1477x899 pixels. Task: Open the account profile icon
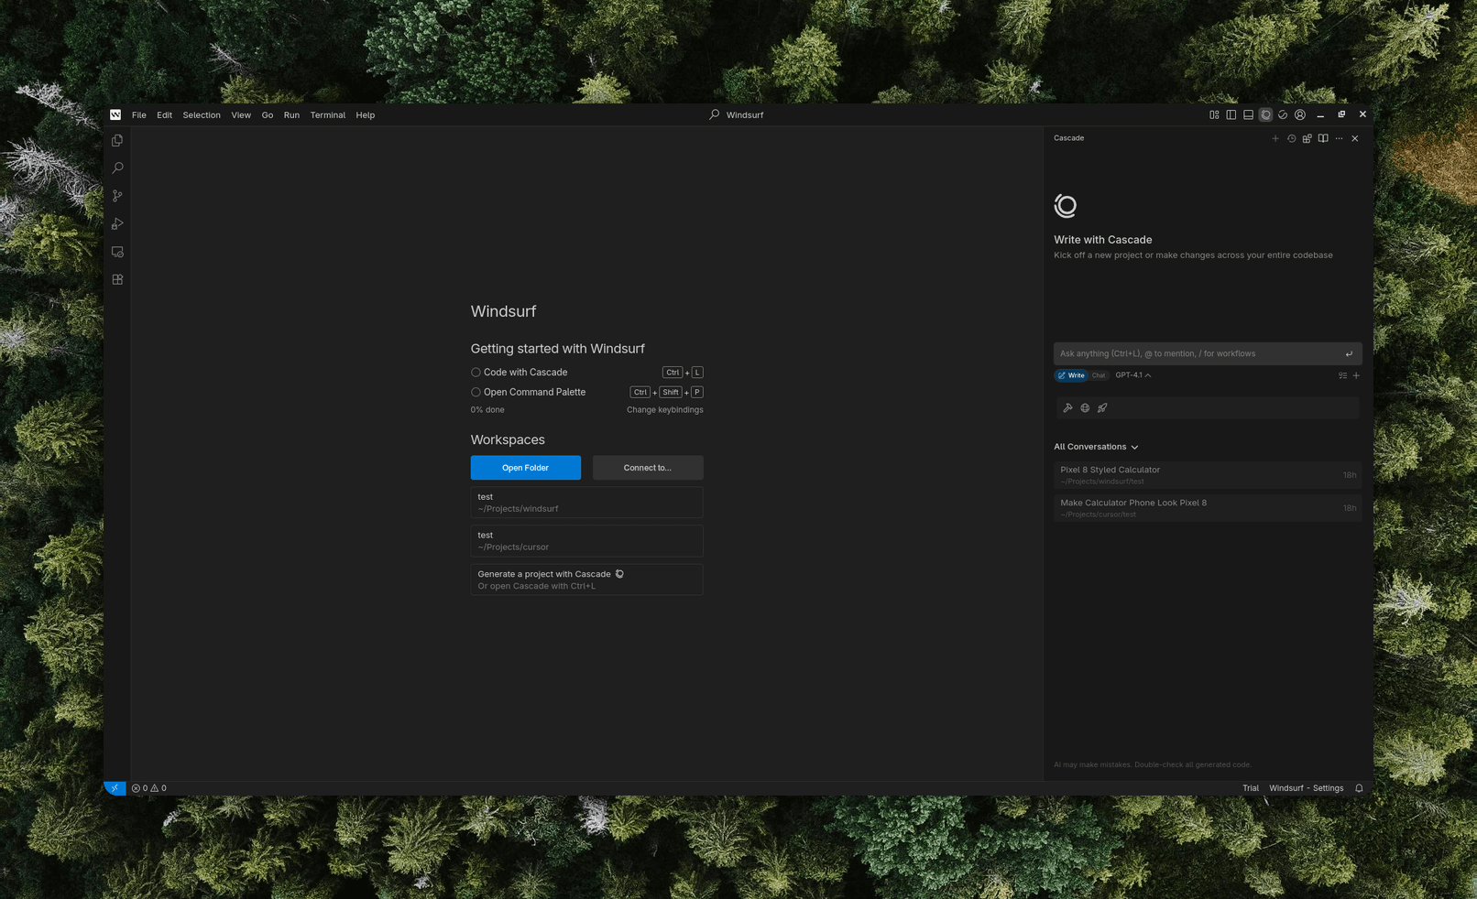pyautogui.click(x=1300, y=114)
